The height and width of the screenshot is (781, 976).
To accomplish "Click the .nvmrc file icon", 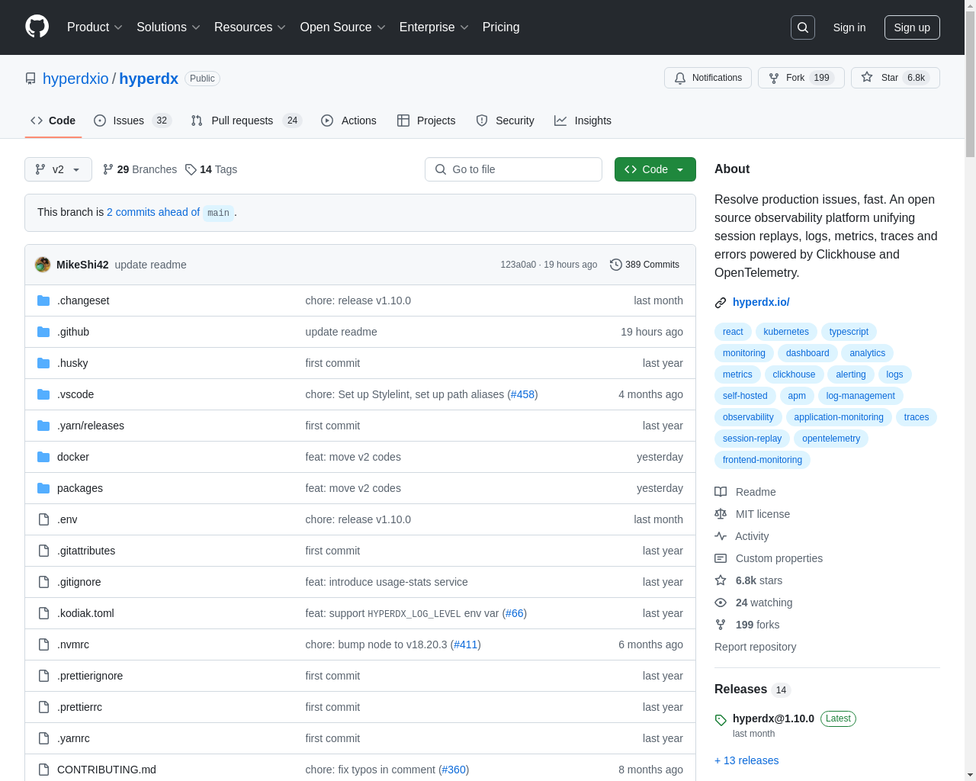I will tap(43, 644).
